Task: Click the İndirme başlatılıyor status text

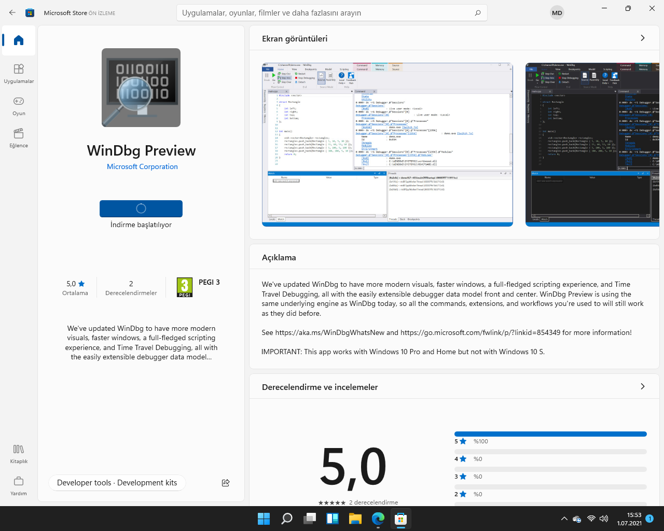Action: (x=141, y=225)
